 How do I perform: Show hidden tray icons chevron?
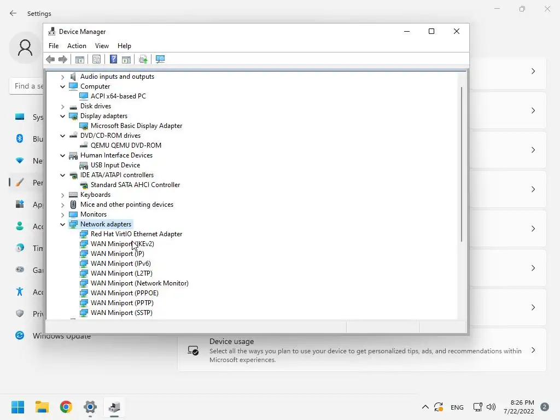425,407
